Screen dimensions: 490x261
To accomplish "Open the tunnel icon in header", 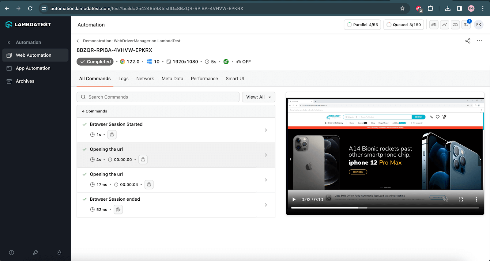I will (434, 25).
